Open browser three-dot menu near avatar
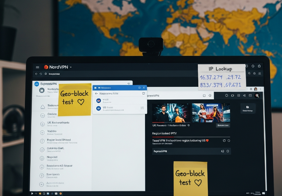Viewport: 282px width, 196px height. tap(261, 89)
